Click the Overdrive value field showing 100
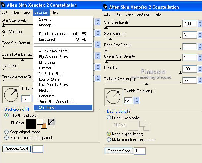 190,69
